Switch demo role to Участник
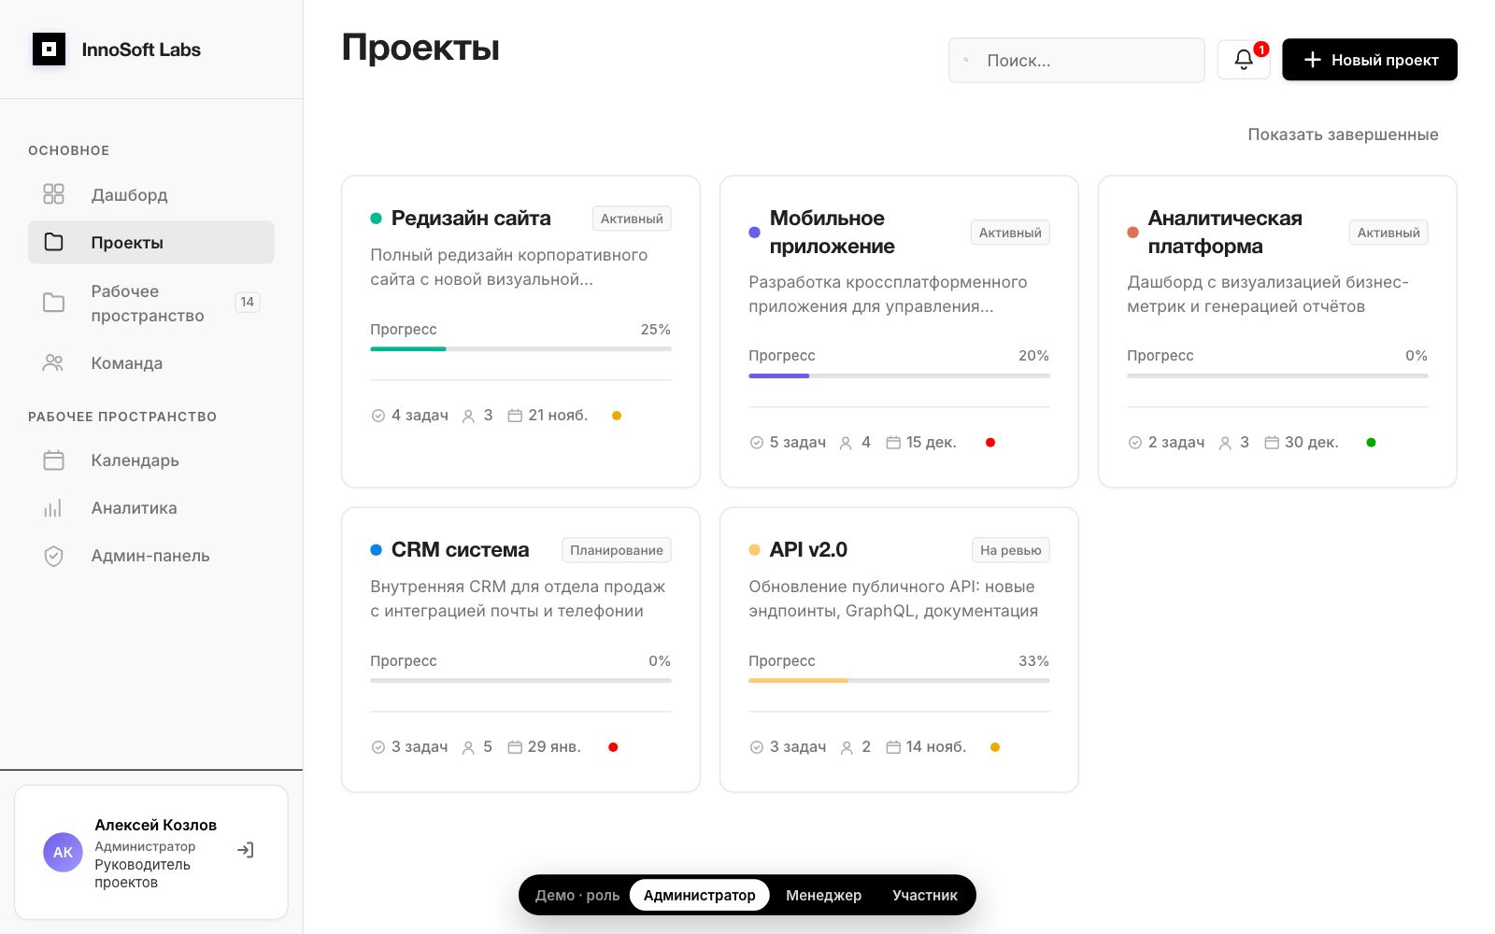 (925, 895)
